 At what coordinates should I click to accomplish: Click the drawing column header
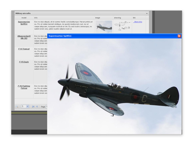pyautogui.click(x=123, y=18)
